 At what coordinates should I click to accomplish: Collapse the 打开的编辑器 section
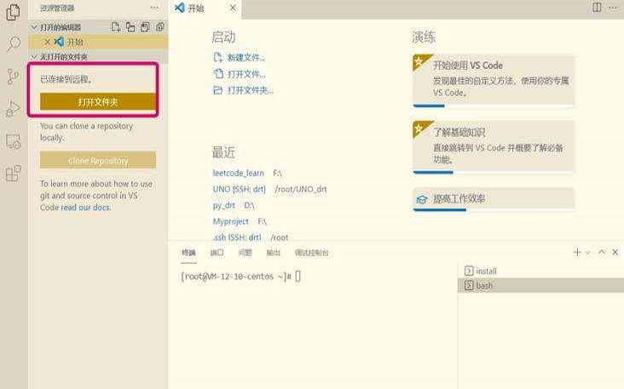click(x=34, y=27)
